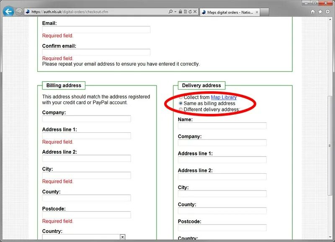
Task: Click delivery Address line 2 field
Action: tap(222, 177)
